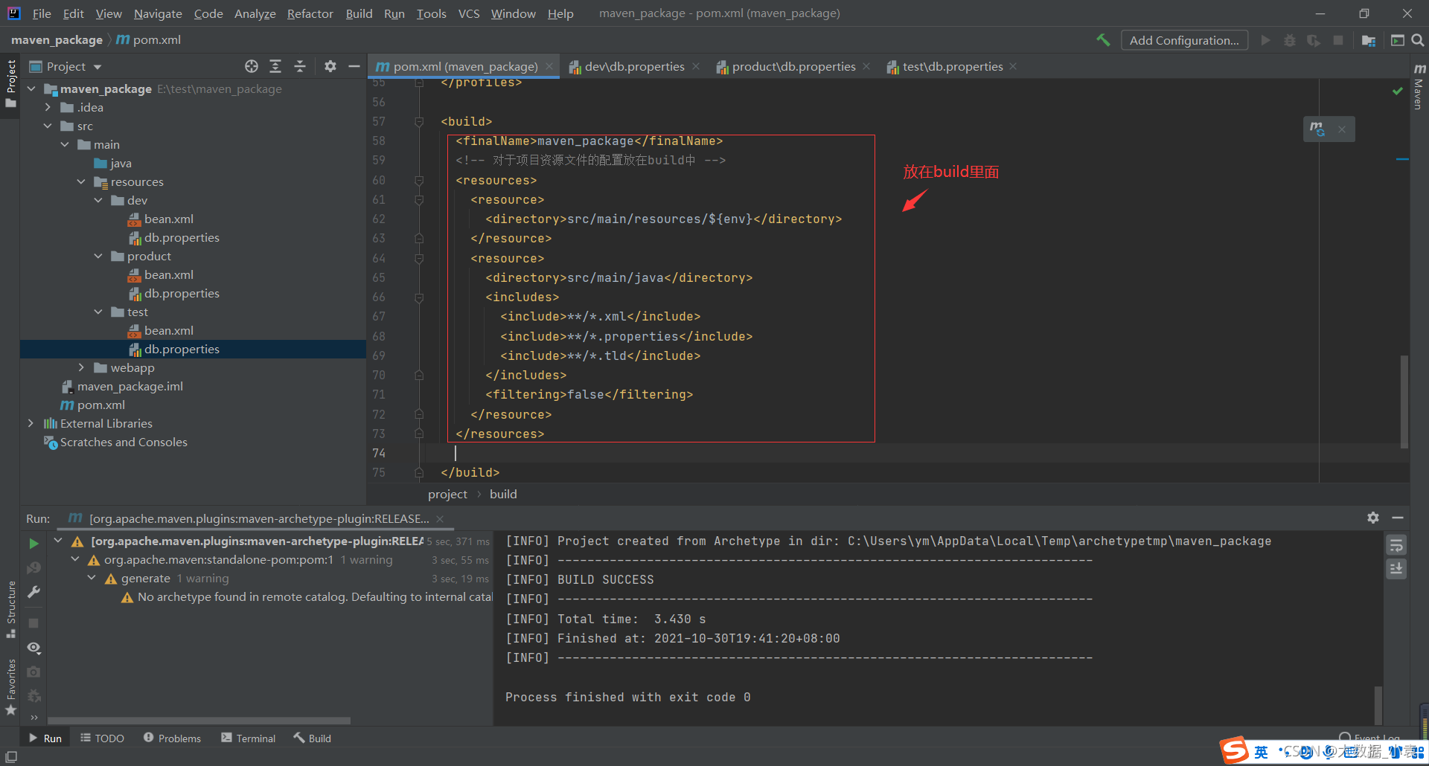
Task: Open the Problems tool window tab
Action: [172, 738]
